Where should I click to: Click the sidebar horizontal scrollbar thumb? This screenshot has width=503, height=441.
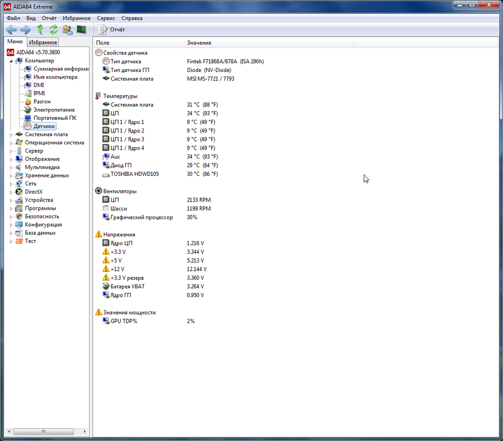44,432
